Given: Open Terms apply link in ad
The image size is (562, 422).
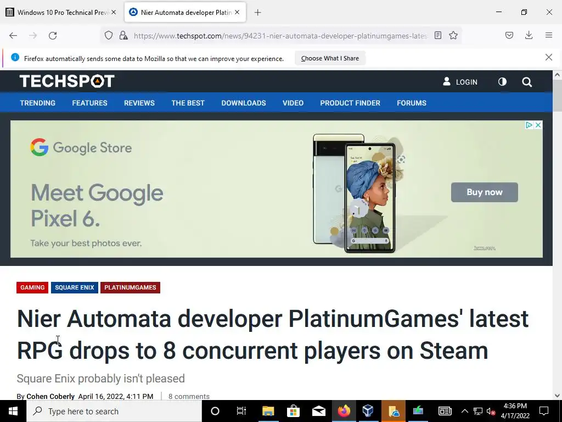Looking at the screenshot, I should tap(485, 248).
